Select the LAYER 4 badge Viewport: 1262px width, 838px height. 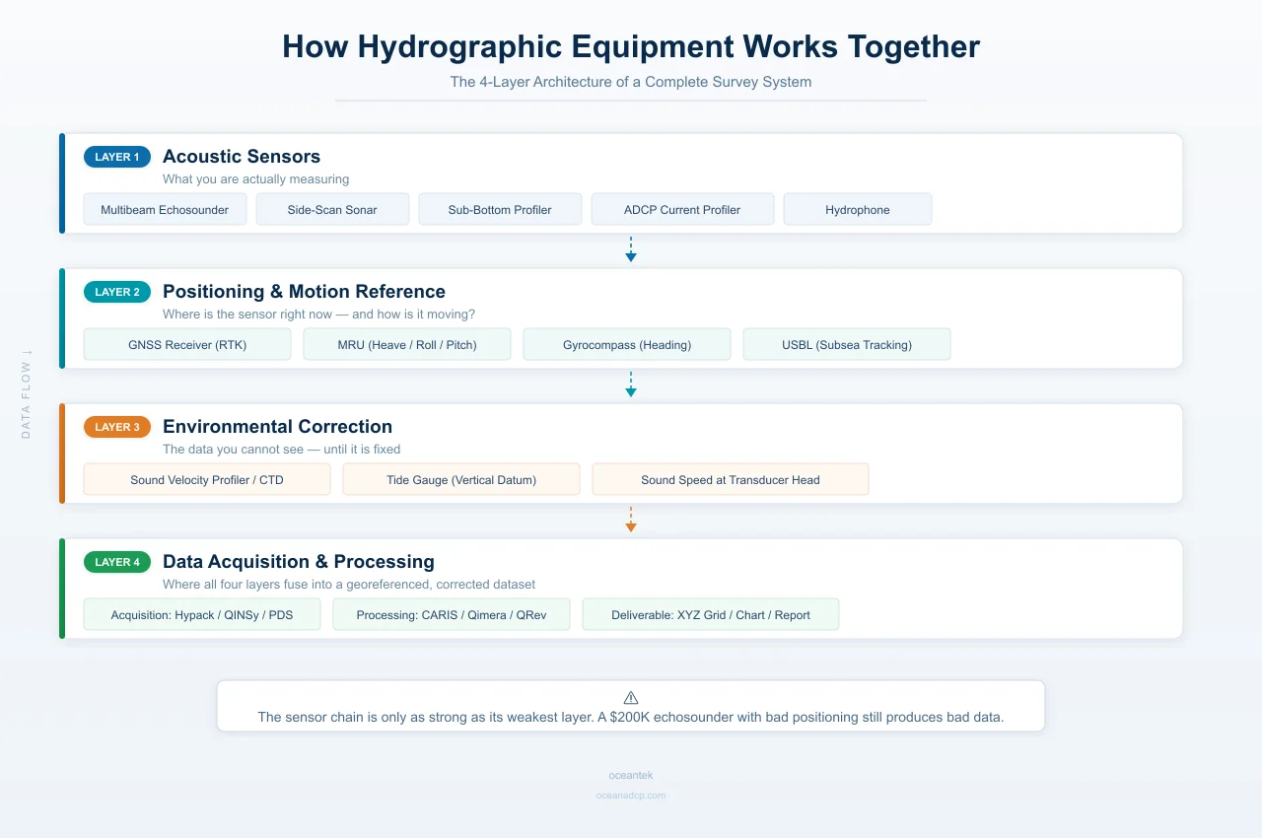coord(117,562)
